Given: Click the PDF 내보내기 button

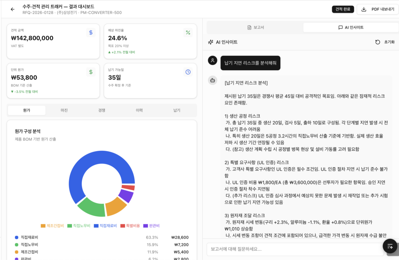Looking at the screenshot, I should pos(377,9).
